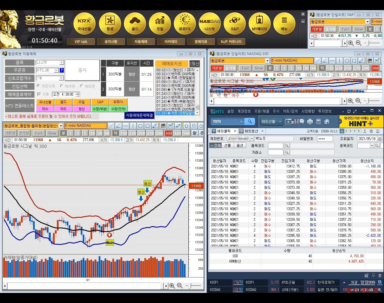Click 경제지표 button
Viewport: 384px width, 303px height.
[x=201, y=42]
